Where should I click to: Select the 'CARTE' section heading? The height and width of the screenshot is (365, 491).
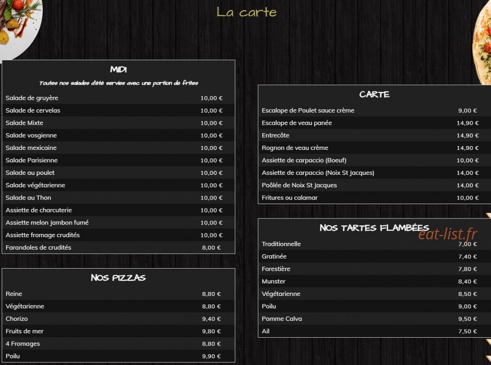[x=374, y=94]
